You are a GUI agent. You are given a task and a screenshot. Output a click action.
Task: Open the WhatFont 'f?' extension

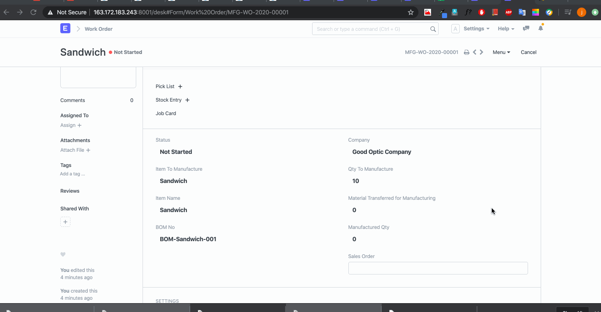click(x=468, y=12)
